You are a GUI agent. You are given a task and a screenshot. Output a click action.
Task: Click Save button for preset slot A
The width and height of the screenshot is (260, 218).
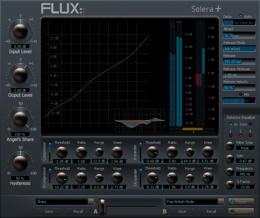[x=48, y=211]
